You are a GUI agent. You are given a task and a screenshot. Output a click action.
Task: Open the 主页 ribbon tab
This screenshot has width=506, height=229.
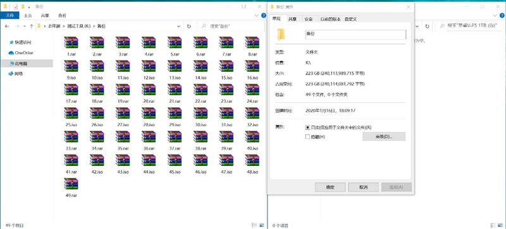[x=28, y=16]
